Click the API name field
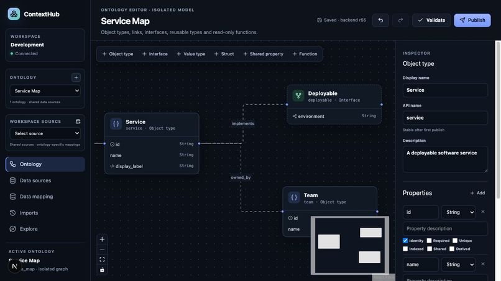This screenshot has width=501, height=281. [x=445, y=118]
